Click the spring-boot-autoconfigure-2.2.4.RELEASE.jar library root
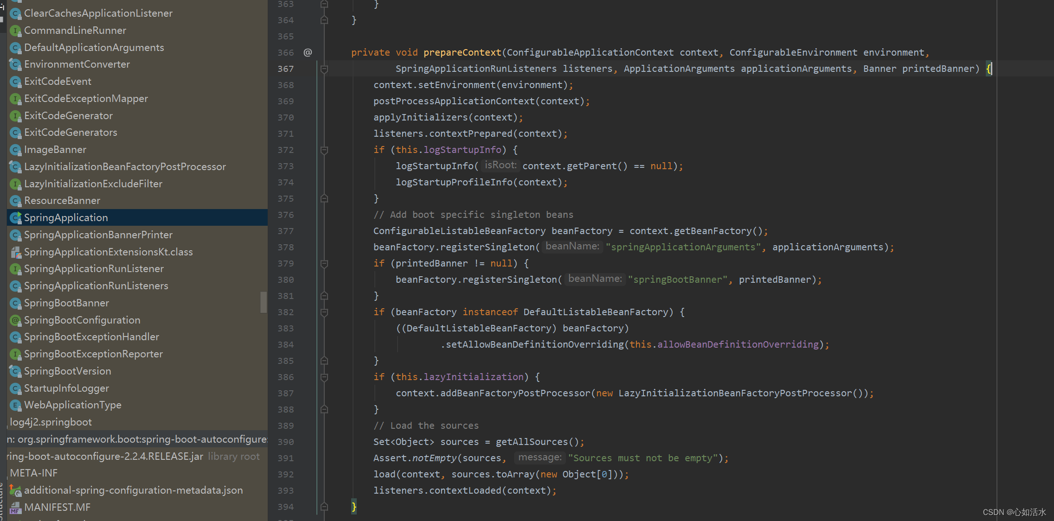 pos(107,457)
